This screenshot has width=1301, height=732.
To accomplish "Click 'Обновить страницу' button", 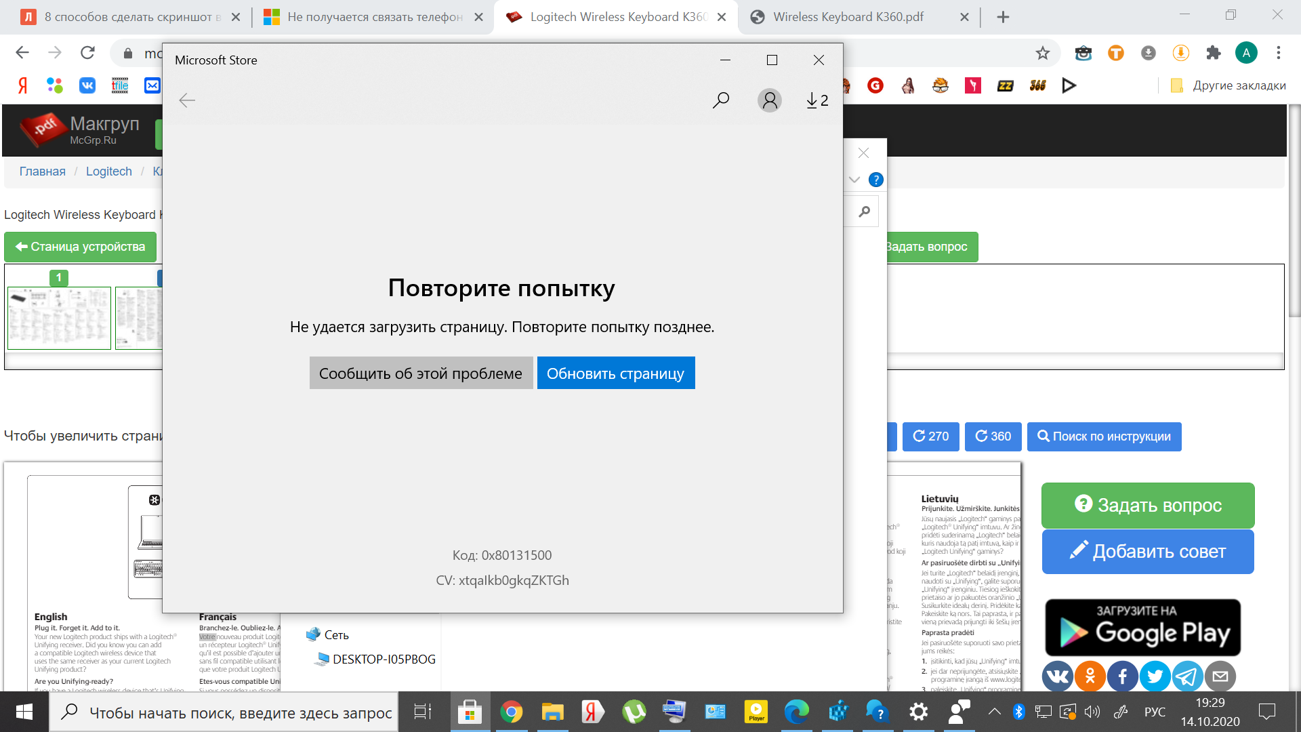I will click(616, 373).
